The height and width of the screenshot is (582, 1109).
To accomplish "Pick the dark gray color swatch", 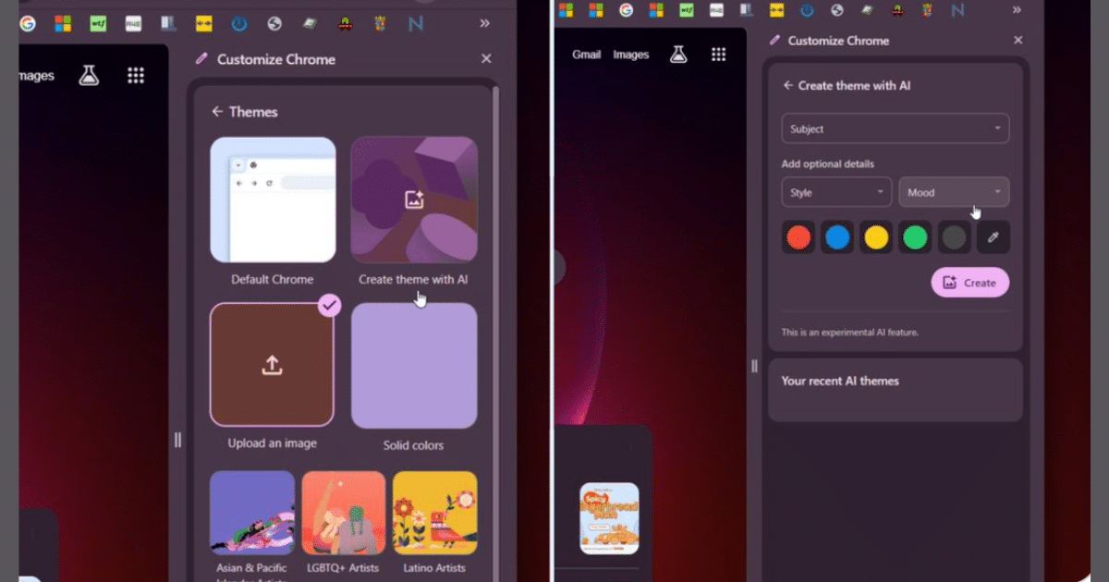I will (954, 237).
